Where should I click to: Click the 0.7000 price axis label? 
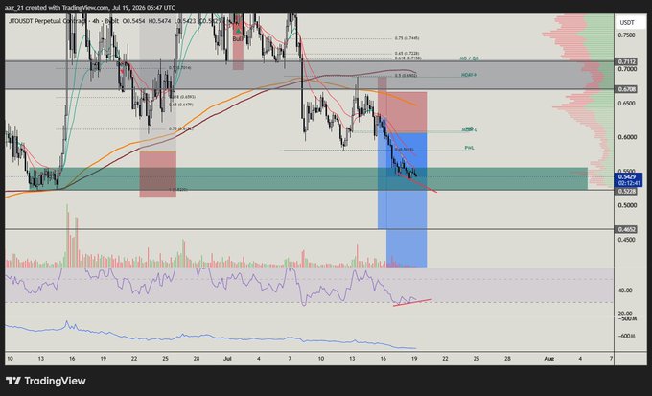(x=626, y=69)
